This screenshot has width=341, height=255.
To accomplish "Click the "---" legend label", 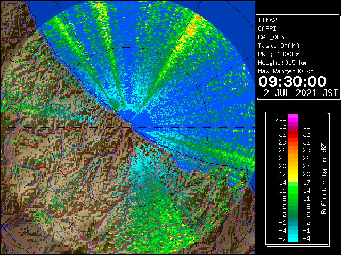I will (x=305, y=118).
